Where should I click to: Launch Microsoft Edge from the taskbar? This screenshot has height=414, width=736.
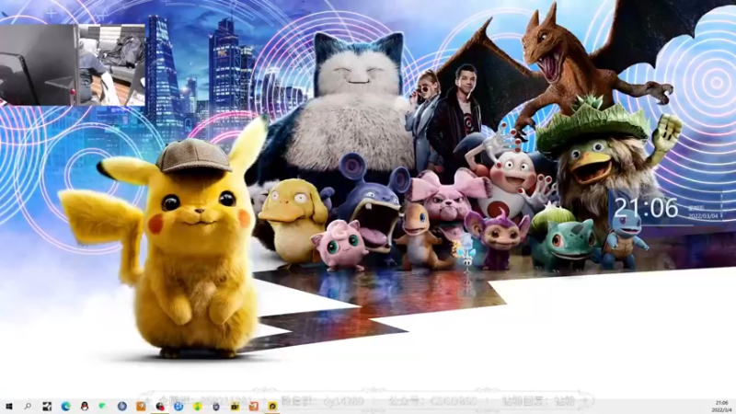(x=65, y=406)
